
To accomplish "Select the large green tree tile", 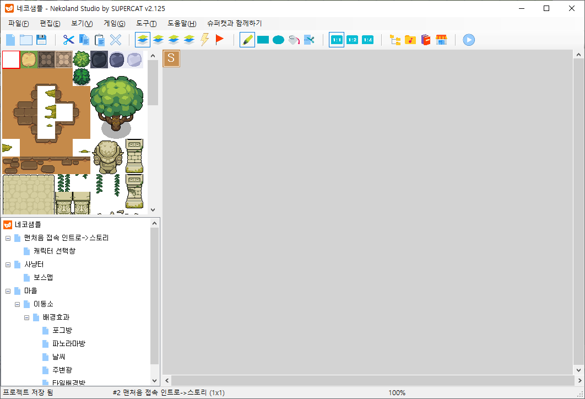I will 117,106.
